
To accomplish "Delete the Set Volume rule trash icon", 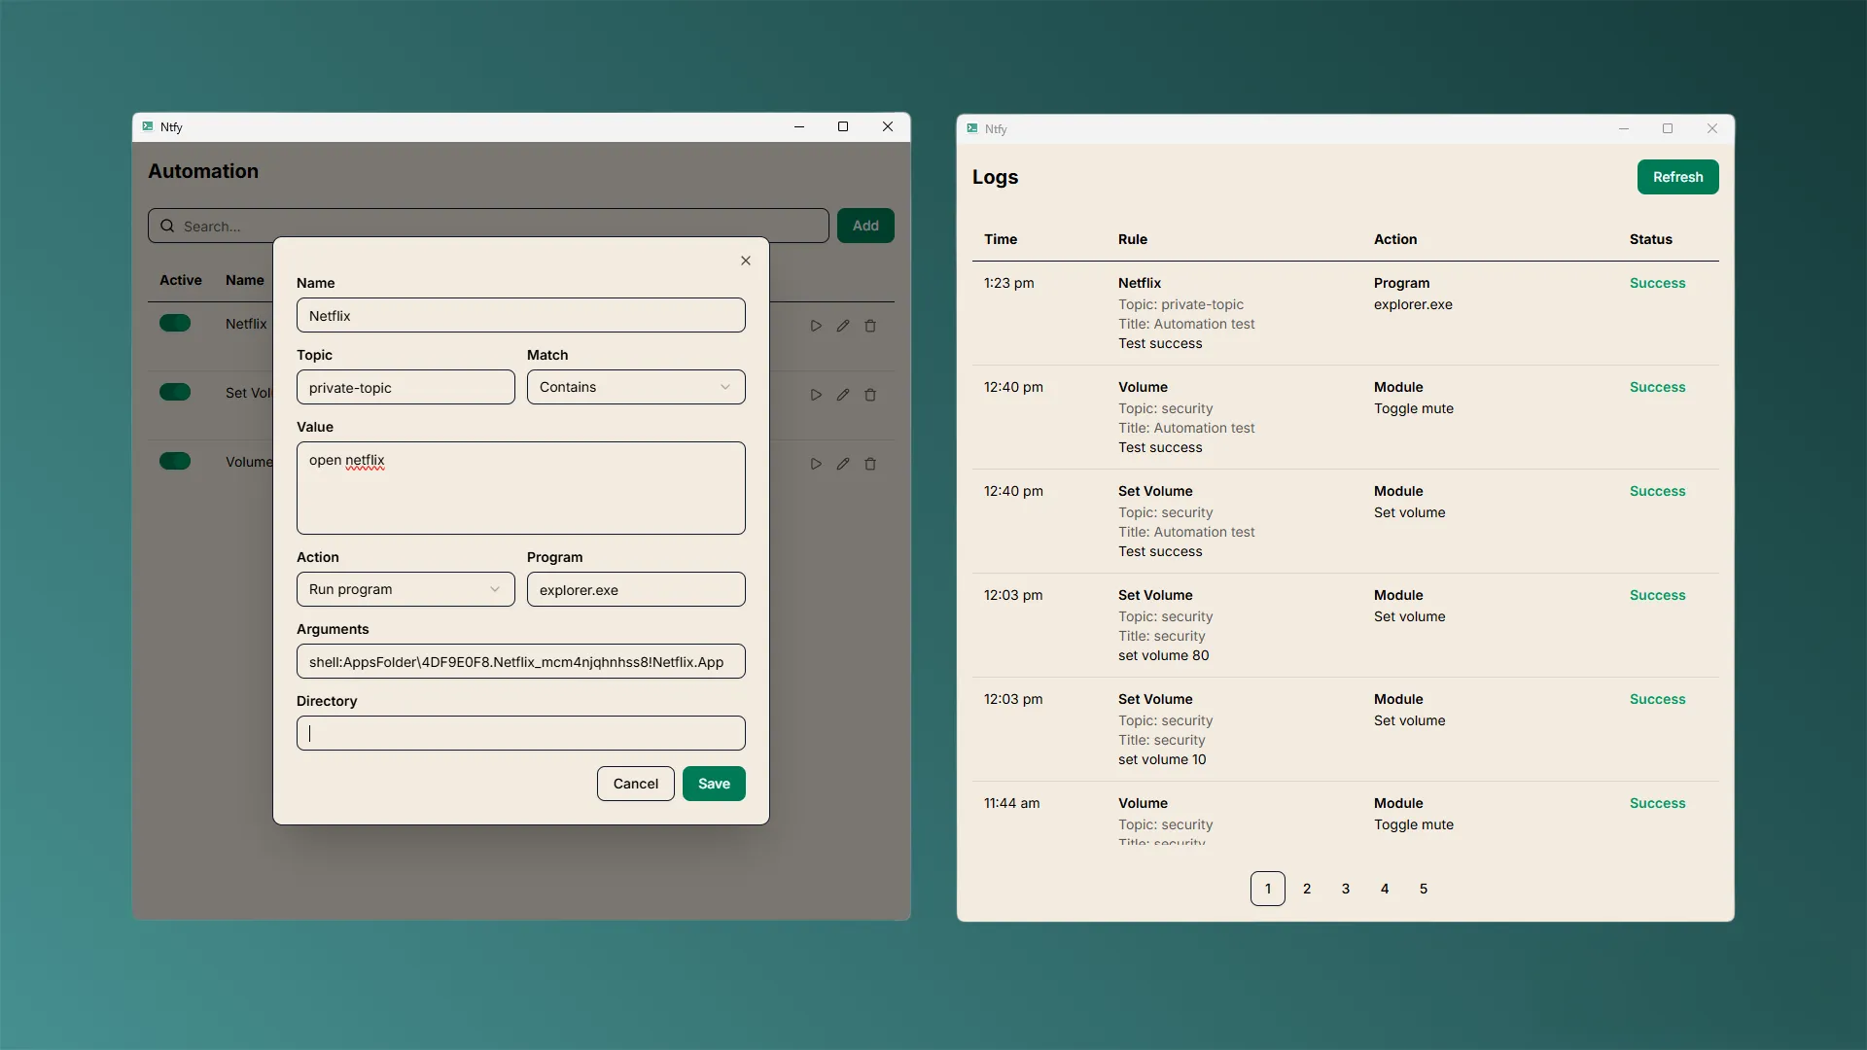I will pos(870,395).
